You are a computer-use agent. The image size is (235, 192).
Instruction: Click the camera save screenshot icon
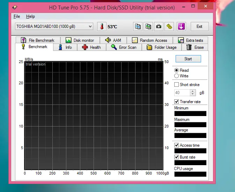coord(159,26)
